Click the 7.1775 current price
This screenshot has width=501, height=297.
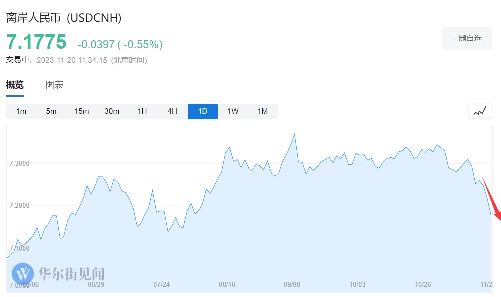click(36, 42)
